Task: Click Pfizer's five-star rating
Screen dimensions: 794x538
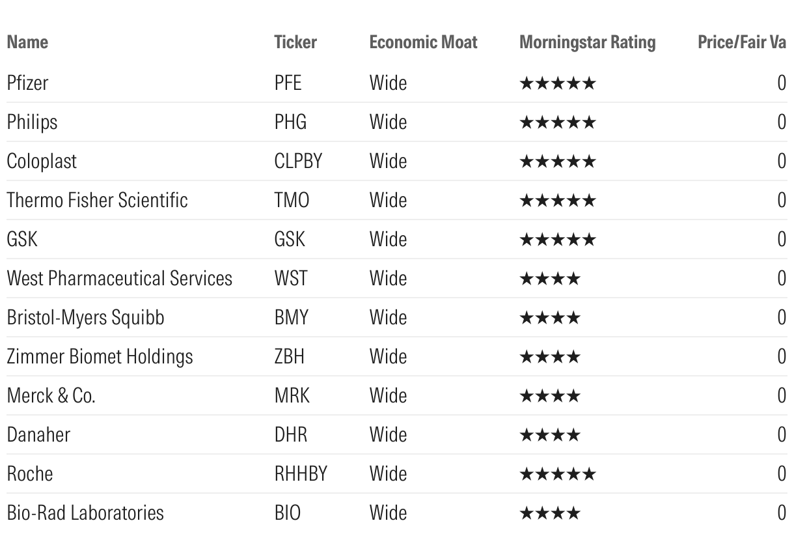Action: (x=557, y=83)
